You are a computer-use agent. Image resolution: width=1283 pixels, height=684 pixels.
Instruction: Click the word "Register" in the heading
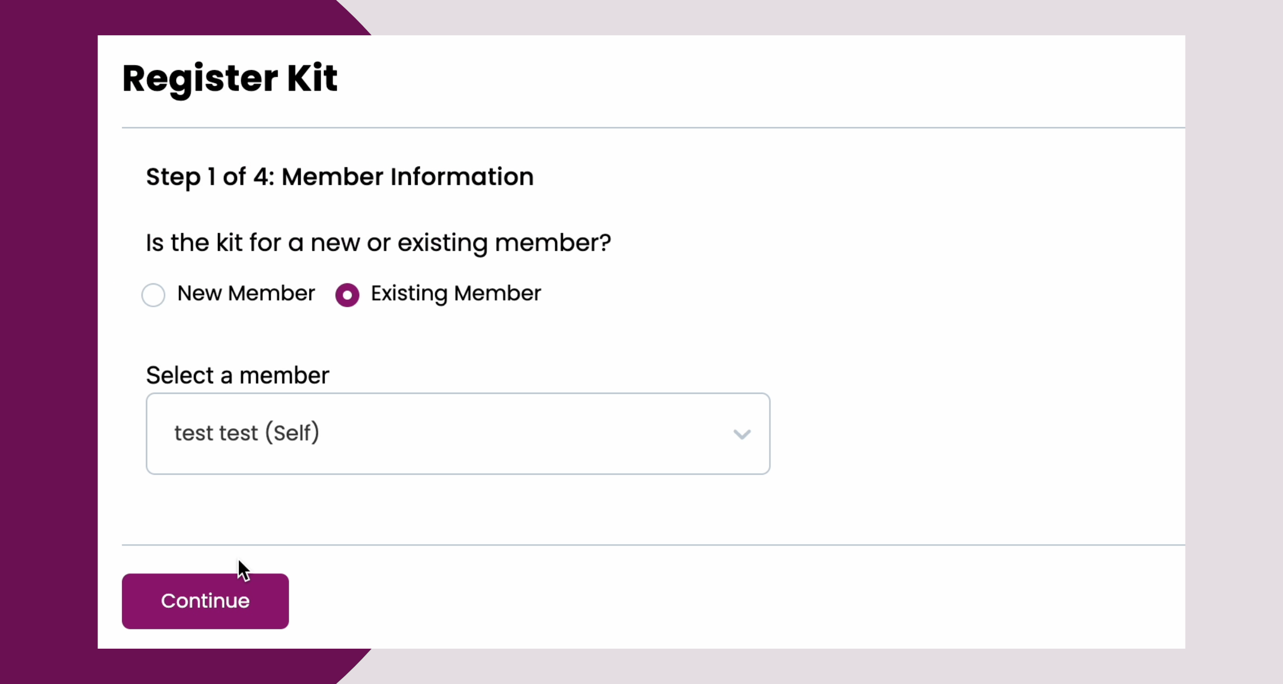point(200,78)
